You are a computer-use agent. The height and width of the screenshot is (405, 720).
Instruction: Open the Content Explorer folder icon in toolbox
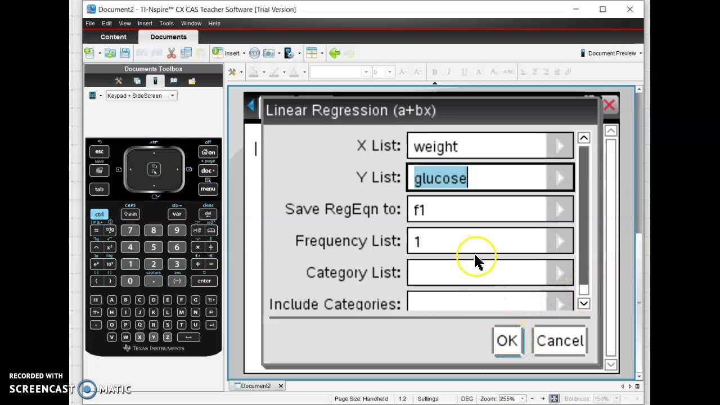(192, 81)
